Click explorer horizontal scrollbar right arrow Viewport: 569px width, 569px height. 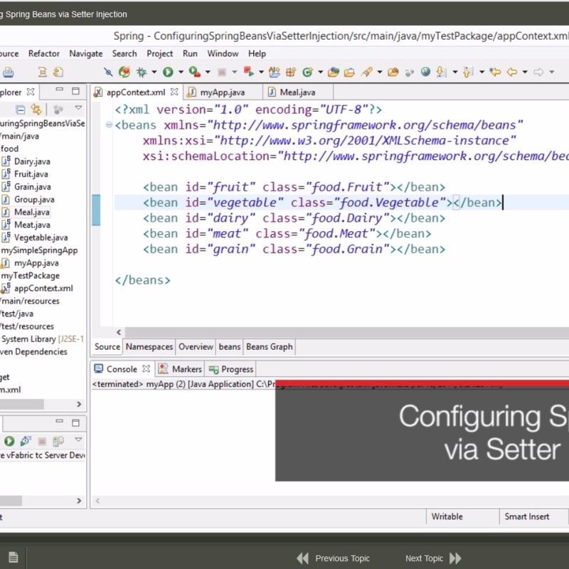(x=79, y=404)
